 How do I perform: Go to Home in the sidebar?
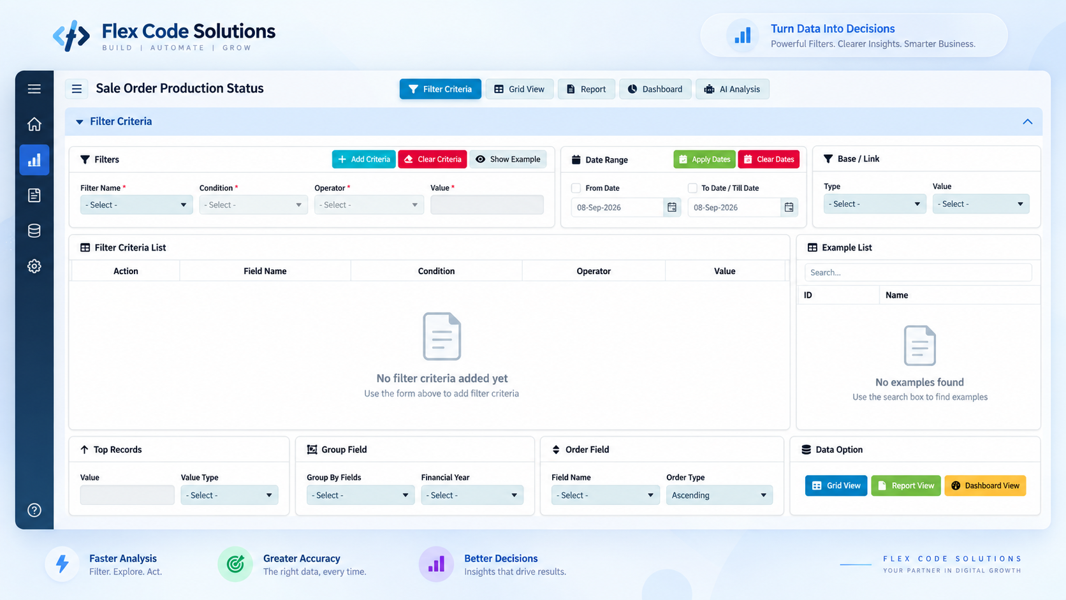34,124
